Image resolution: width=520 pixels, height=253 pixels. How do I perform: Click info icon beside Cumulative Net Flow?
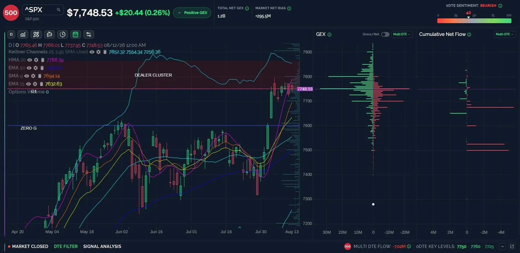click(x=469, y=34)
